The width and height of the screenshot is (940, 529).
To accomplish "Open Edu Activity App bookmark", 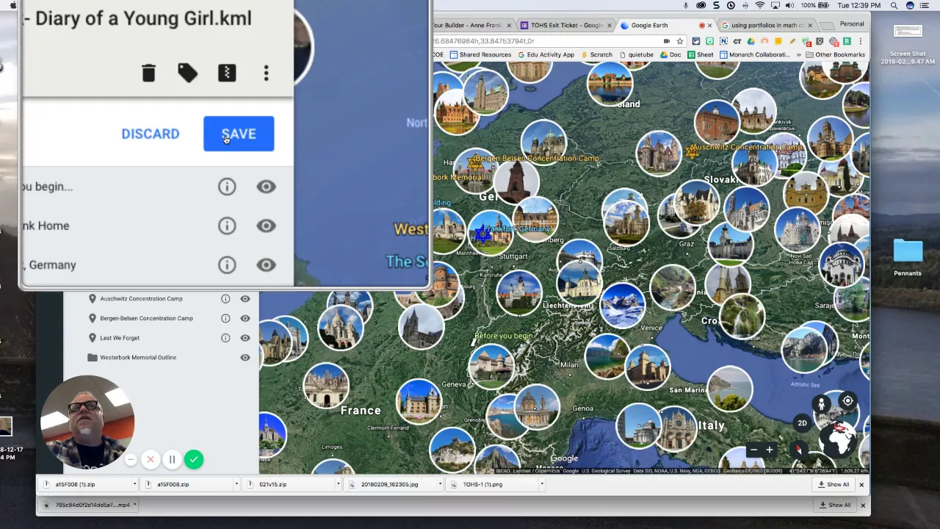I will [546, 54].
